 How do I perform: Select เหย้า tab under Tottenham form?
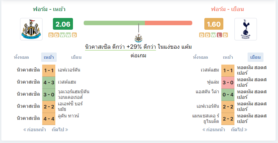228,57
